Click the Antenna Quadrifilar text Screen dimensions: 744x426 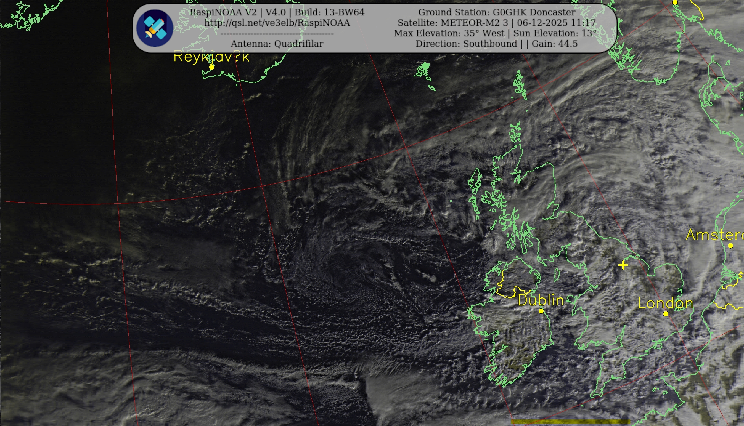coord(277,44)
